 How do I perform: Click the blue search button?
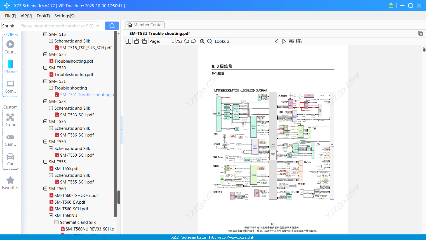(112, 26)
